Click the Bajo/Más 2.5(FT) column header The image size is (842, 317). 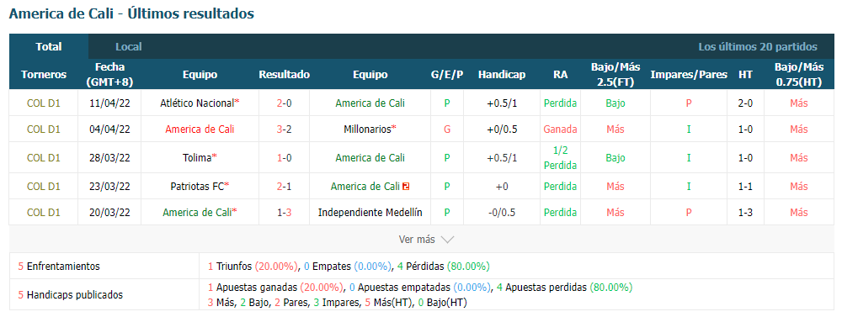coord(616,75)
